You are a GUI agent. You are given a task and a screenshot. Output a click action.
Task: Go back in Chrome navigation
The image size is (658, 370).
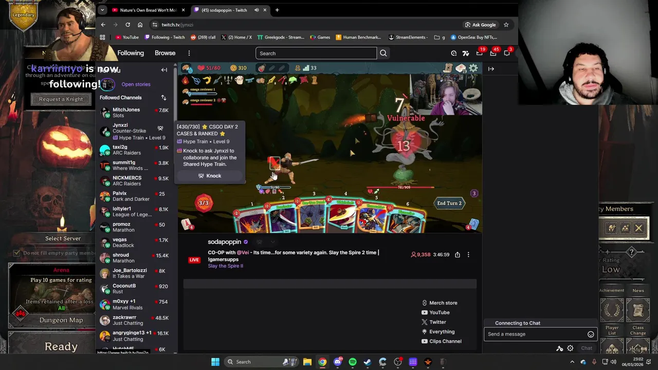point(103,25)
